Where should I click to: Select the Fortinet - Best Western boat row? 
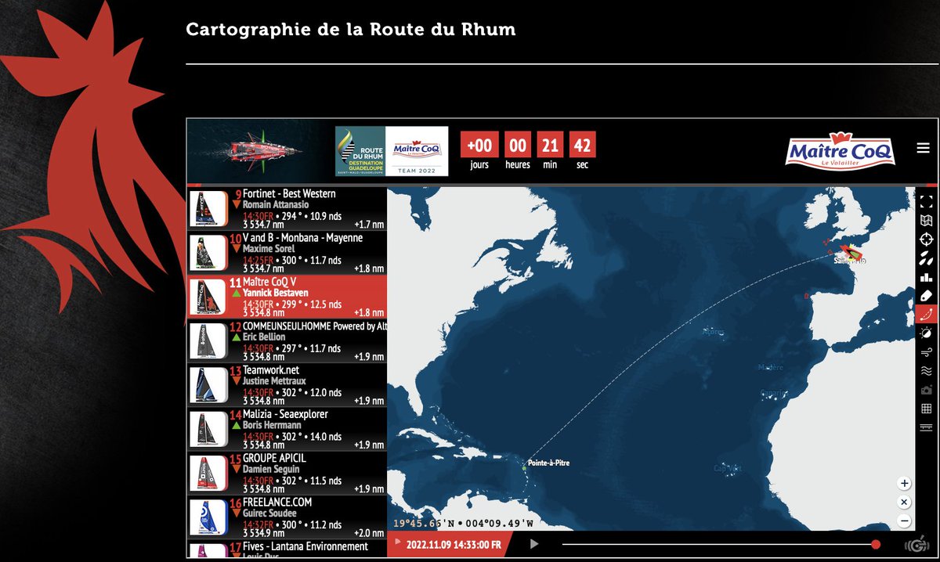(x=287, y=209)
